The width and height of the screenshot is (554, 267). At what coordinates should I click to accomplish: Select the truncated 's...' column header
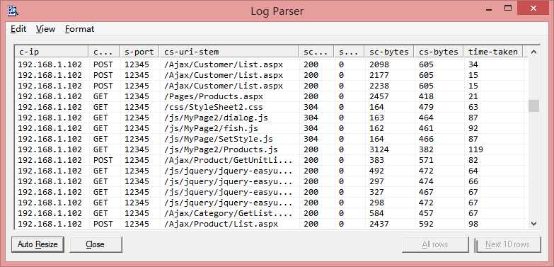pyautogui.click(x=349, y=52)
